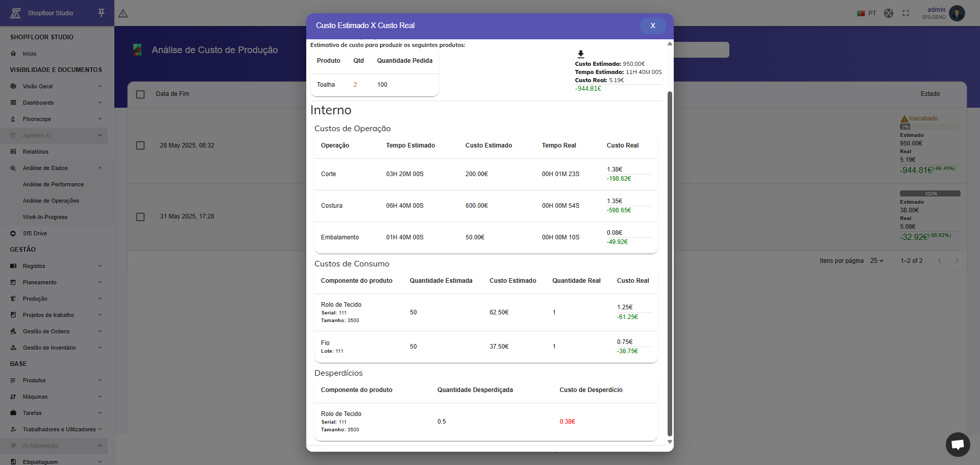980x465 pixels.
Task: Open items per page dropdown showing 25
Action: point(876,261)
